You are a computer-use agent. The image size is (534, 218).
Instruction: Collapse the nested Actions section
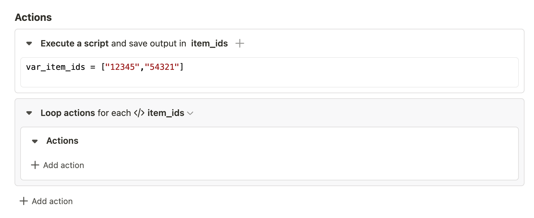pos(35,141)
